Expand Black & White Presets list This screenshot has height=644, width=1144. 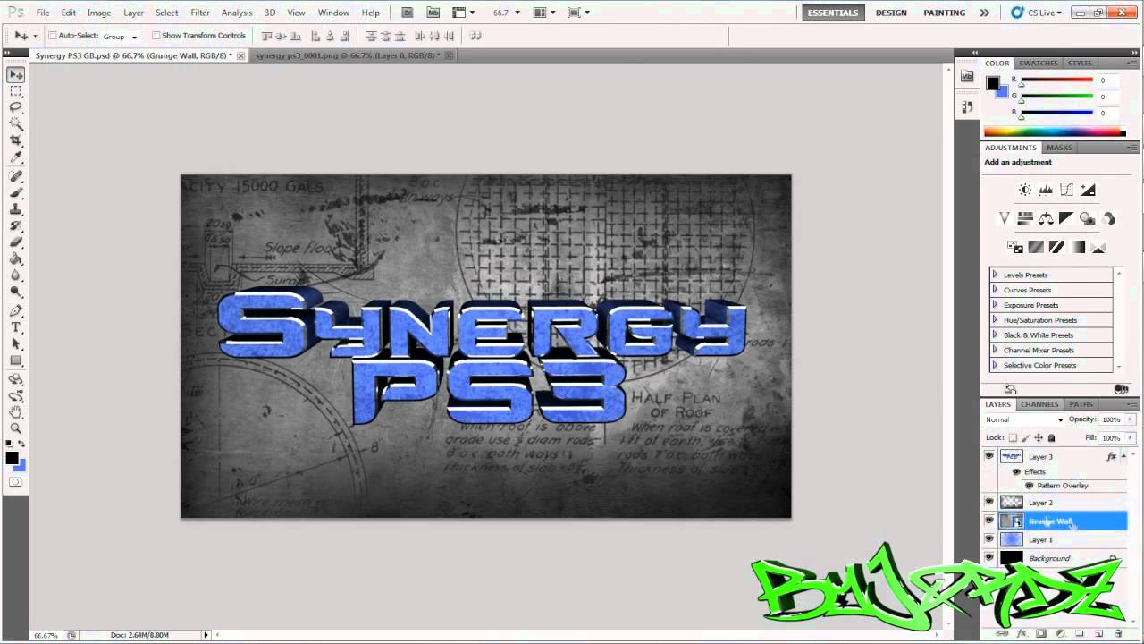pos(996,335)
